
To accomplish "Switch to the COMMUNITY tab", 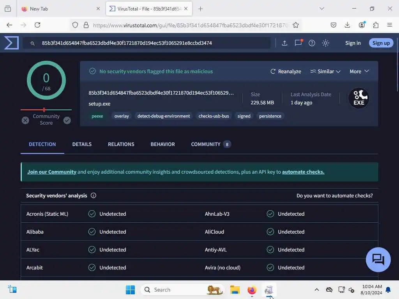I will (211, 144).
